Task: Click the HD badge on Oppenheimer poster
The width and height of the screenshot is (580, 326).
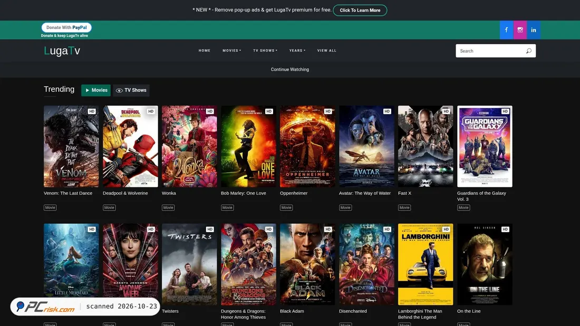Action: pyautogui.click(x=328, y=111)
